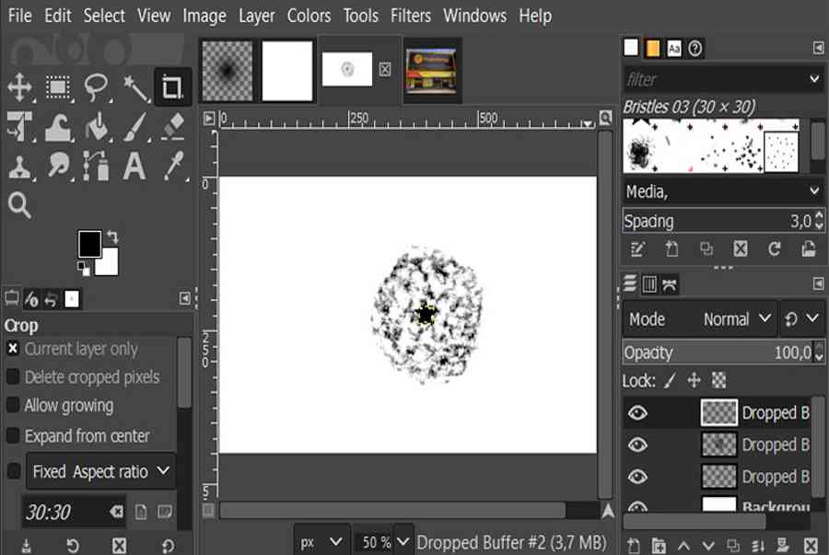Screen dimensions: 829x555
Task: Select the Rectangle Select tool
Action: pyautogui.click(x=59, y=88)
